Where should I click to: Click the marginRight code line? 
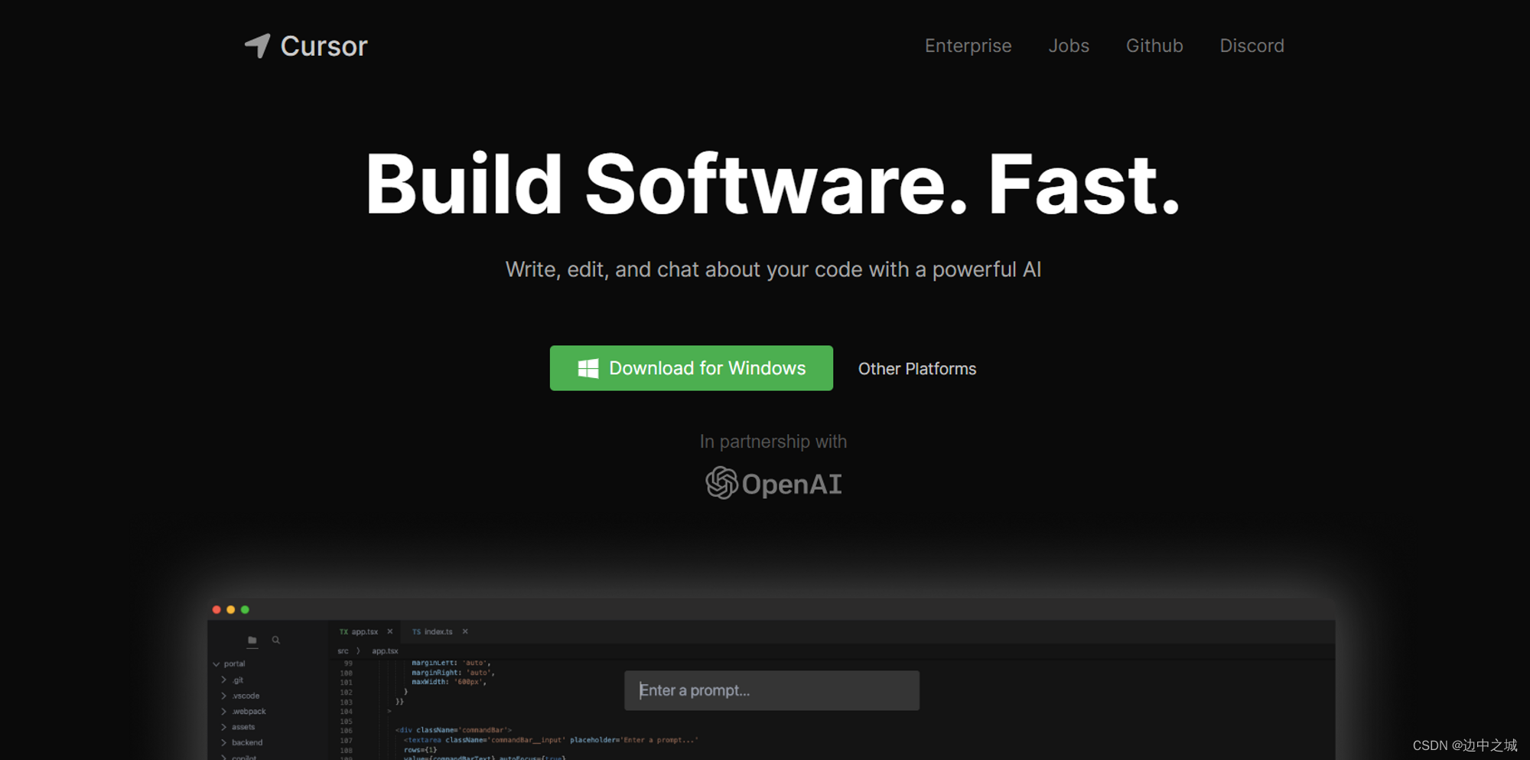click(453, 673)
